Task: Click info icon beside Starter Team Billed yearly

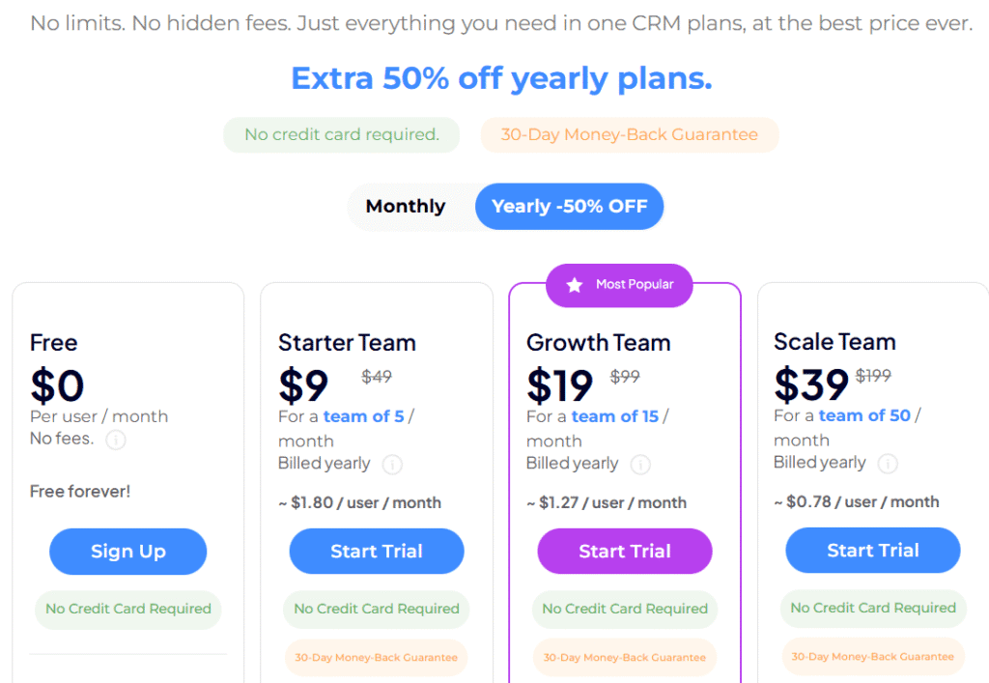Action: point(392,465)
